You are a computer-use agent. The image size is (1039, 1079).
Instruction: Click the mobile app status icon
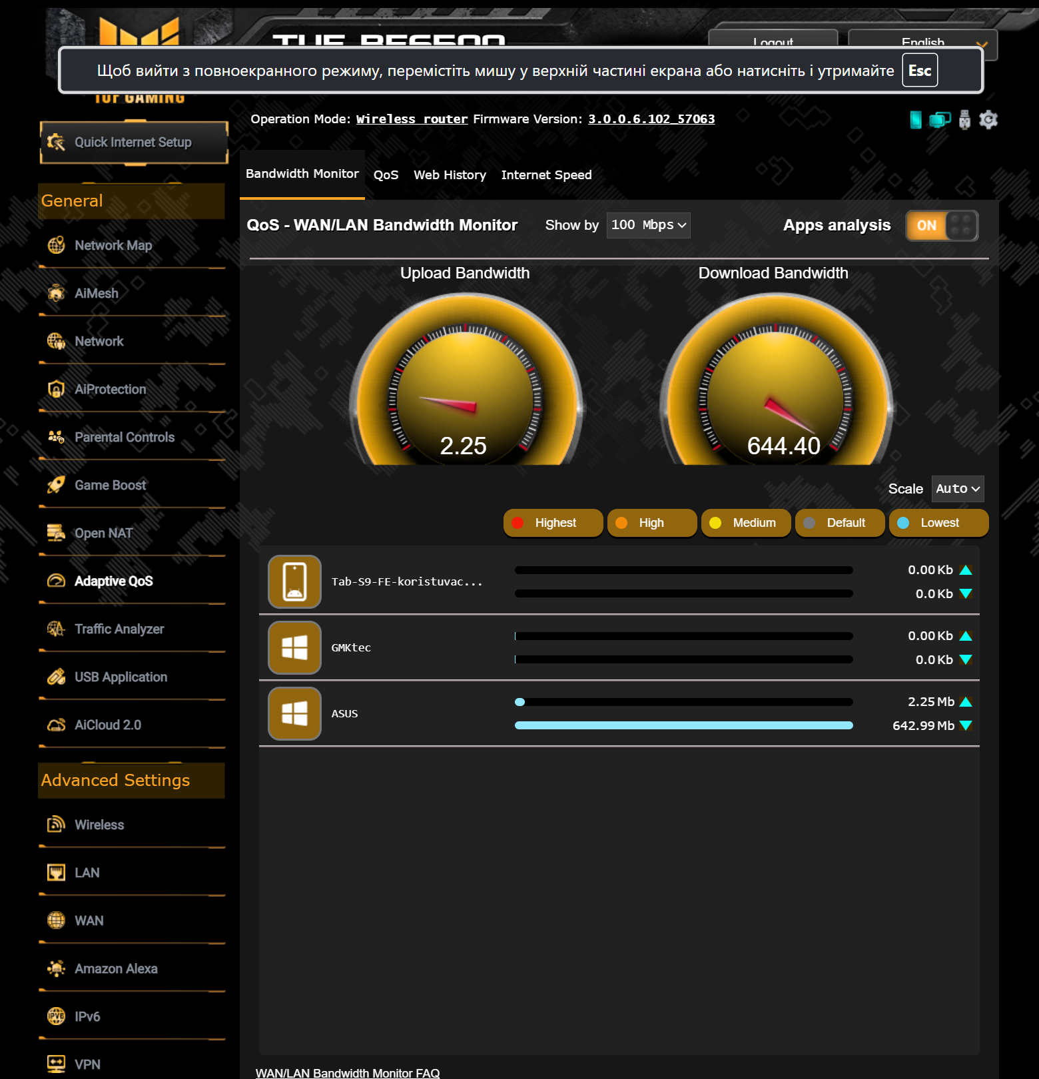click(916, 120)
